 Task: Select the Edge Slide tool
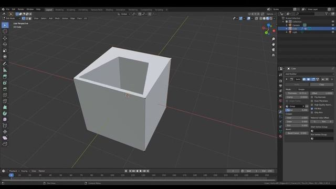pos(5,125)
